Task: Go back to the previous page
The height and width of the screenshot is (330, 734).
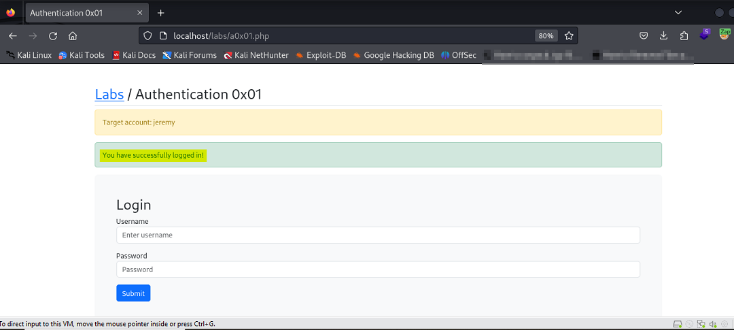Action: 13,36
